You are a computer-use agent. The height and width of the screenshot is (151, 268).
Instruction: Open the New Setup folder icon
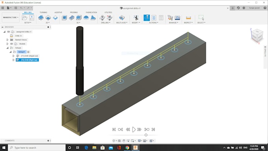(x=24, y=18)
